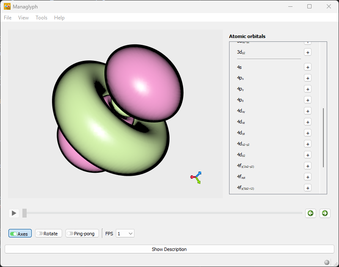
Task: Add the 3dz2 orbital via plus button
Action: coord(308,52)
